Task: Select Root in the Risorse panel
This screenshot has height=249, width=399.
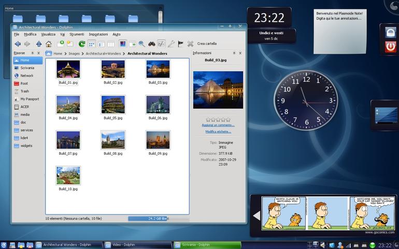Action: (28, 83)
